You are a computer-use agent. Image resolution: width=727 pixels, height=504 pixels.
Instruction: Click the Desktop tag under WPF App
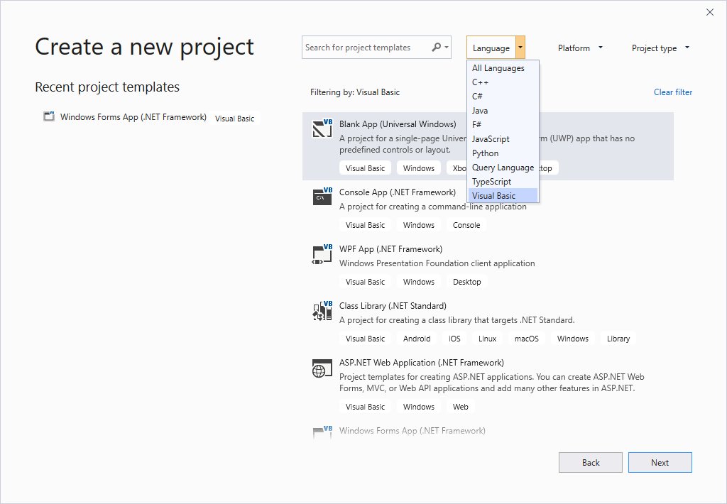click(467, 282)
